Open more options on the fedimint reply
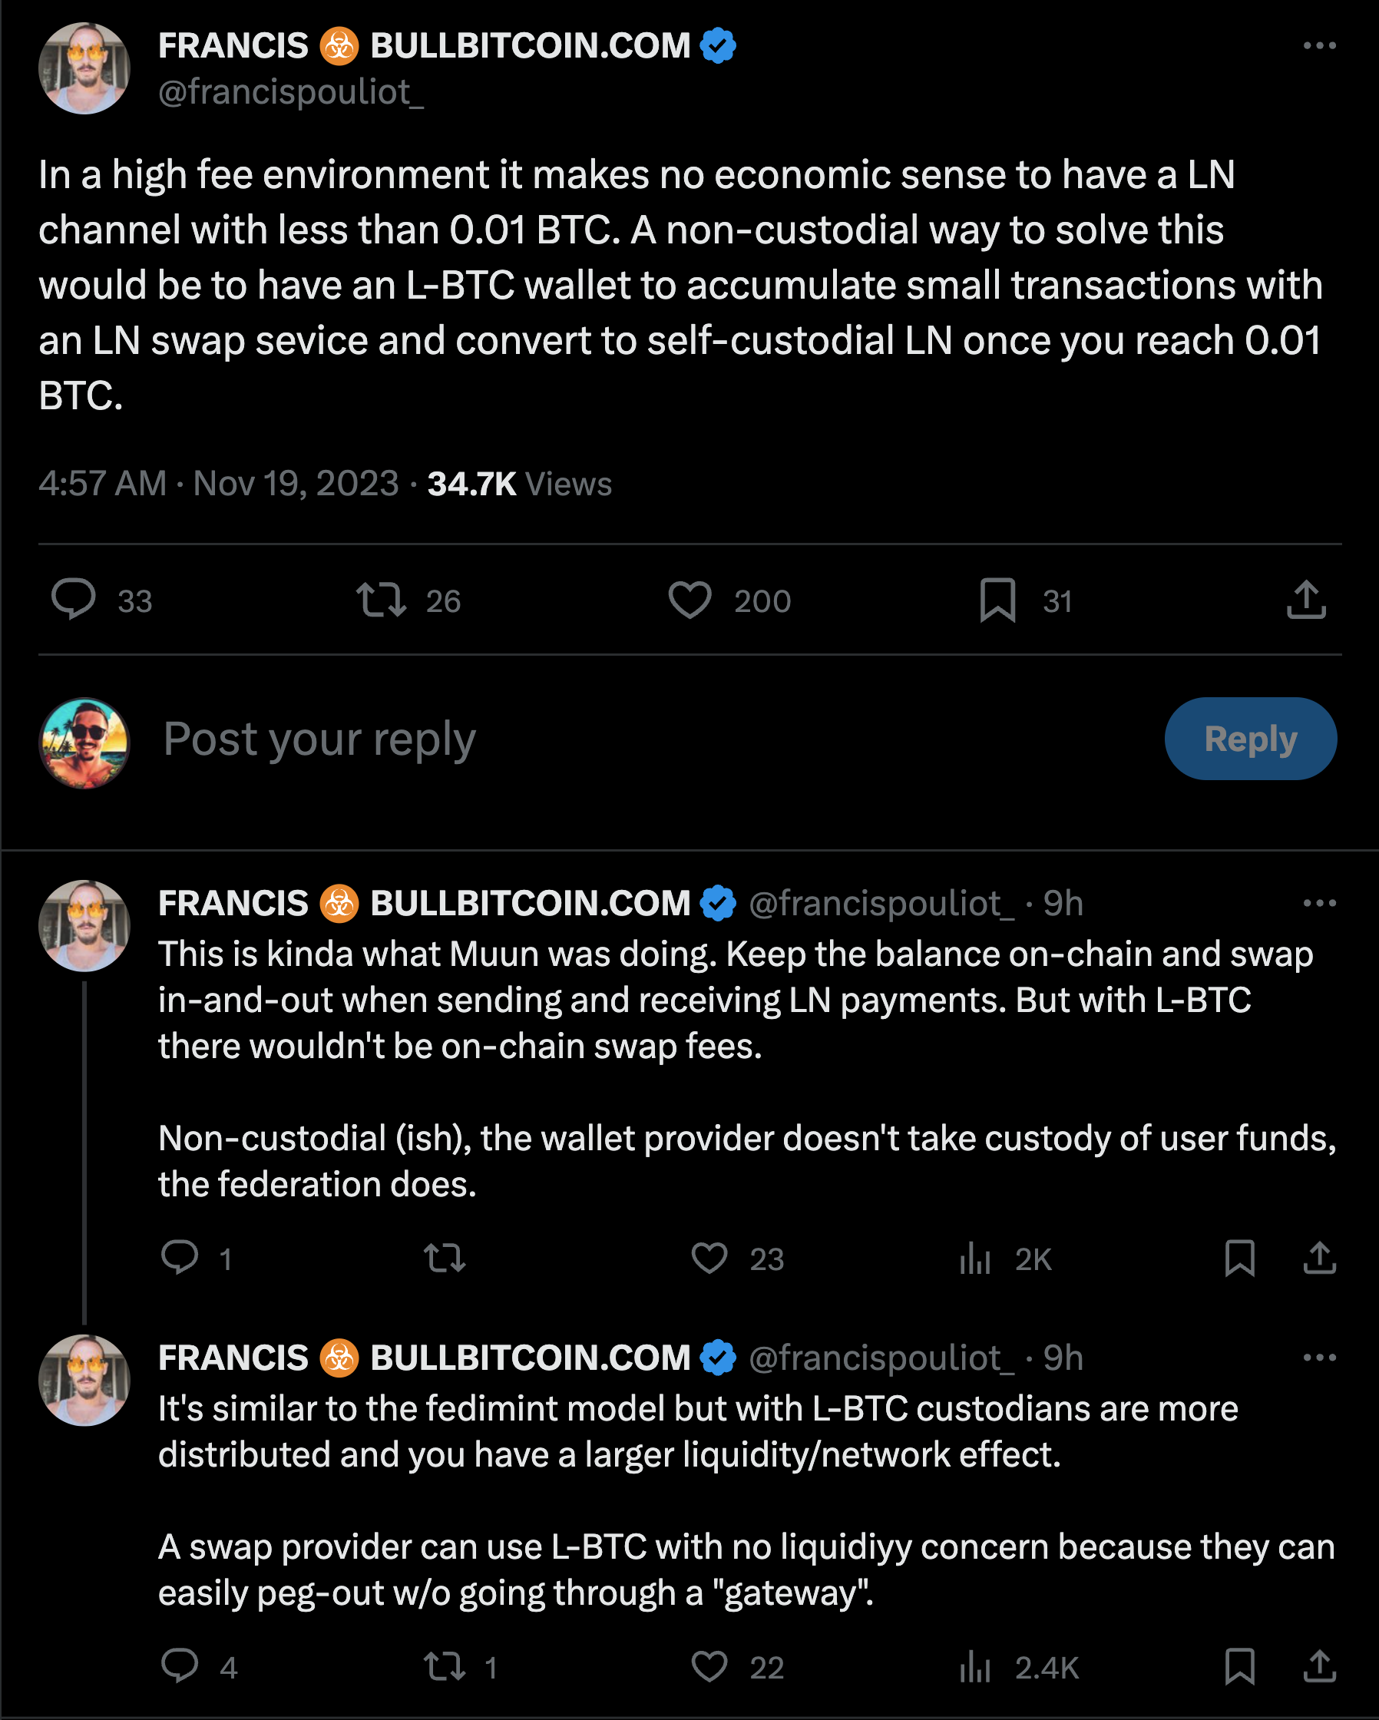Viewport: 1379px width, 1720px height. pos(1319,1358)
